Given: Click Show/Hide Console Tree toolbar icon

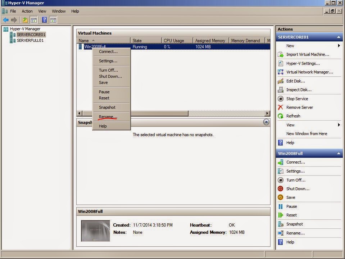Looking at the screenshot, I should [x=34, y=20].
